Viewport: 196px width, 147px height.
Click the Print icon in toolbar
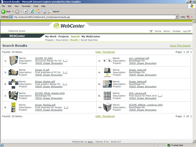[44, 11]
